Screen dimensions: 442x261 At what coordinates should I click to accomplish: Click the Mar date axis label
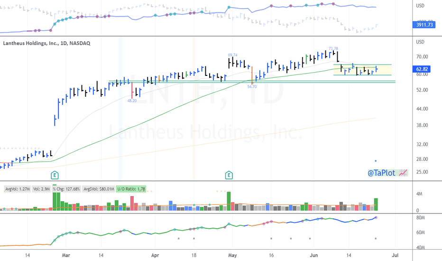[66, 255]
